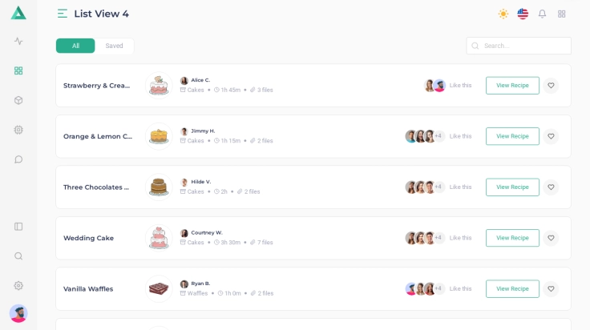View Recipe for Orange & Lemon cake

(x=512, y=136)
